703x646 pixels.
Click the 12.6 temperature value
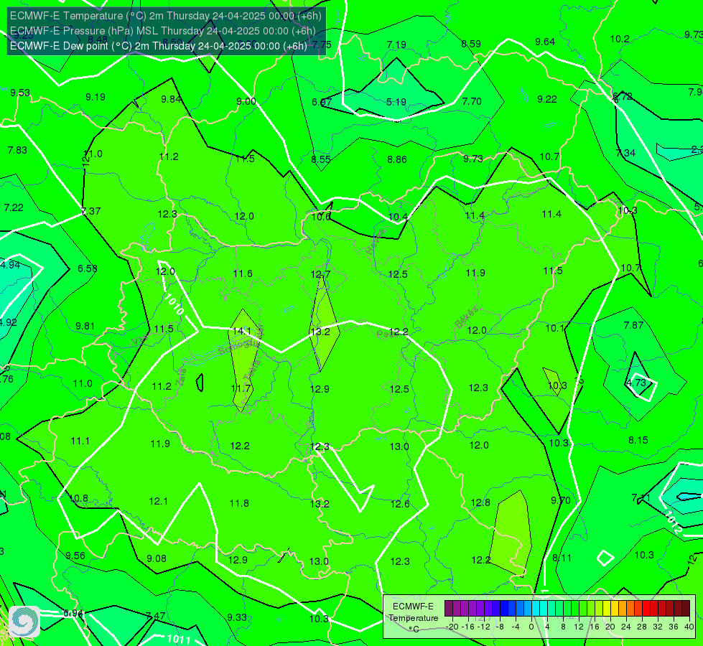400,504
